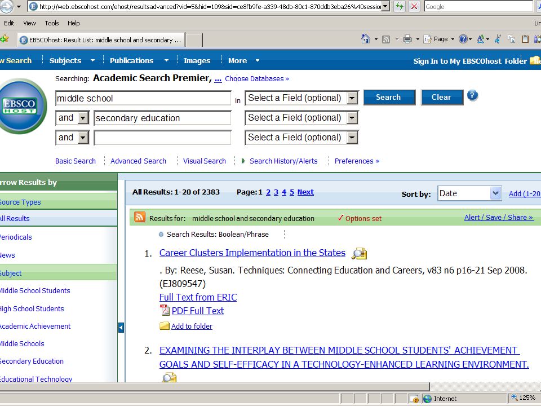
Task: Open the Edit menu
Action: point(9,23)
